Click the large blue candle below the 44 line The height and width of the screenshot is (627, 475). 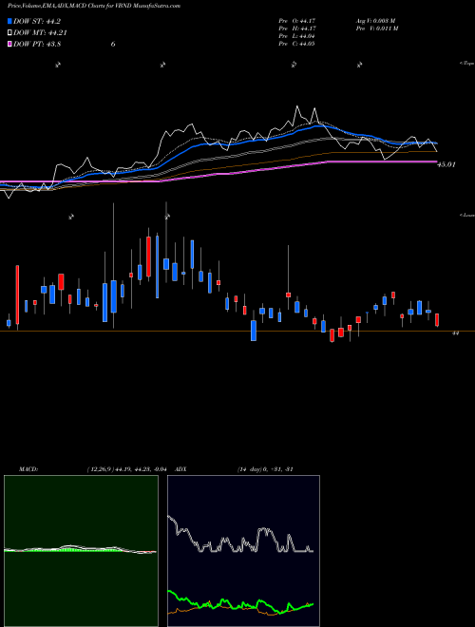coord(254,331)
